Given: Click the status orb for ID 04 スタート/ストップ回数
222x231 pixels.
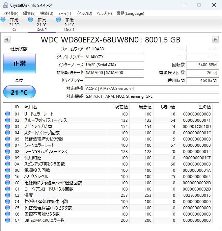Looking at the screenshot, I should point(8,133).
